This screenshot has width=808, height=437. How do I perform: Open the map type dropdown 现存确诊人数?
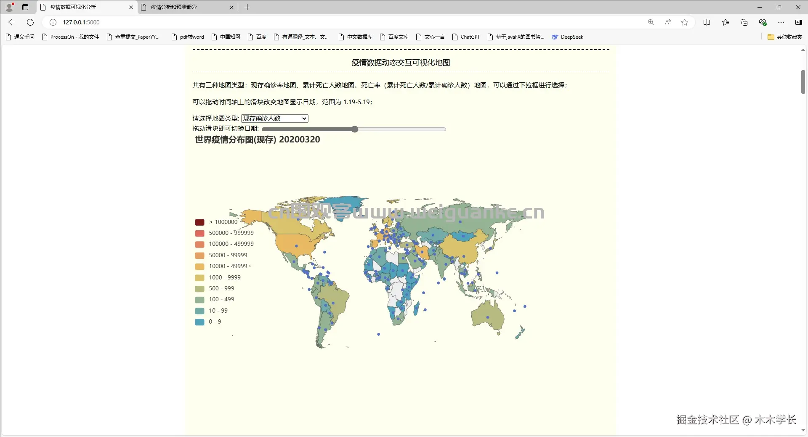point(275,118)
